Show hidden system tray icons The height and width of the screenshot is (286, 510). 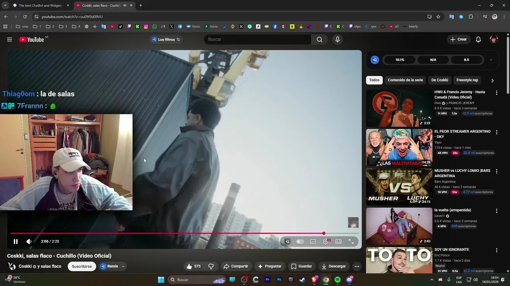[432, 280]
